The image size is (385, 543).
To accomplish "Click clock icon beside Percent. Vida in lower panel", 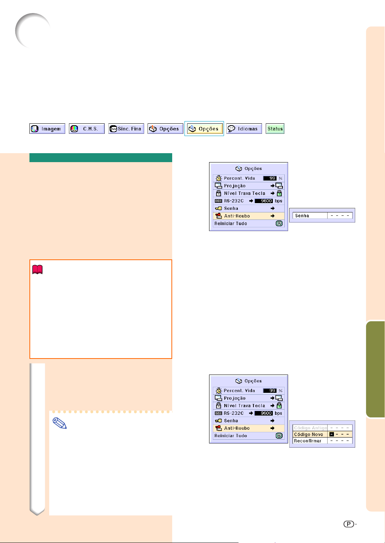I will (219, 391).
